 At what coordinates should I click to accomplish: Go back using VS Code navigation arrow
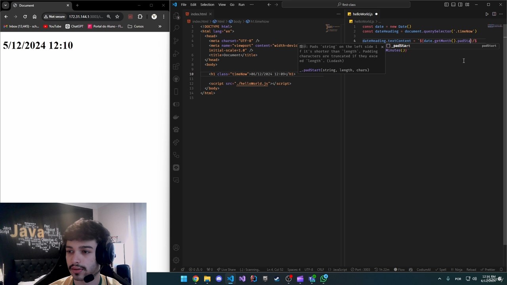[269, 4]
